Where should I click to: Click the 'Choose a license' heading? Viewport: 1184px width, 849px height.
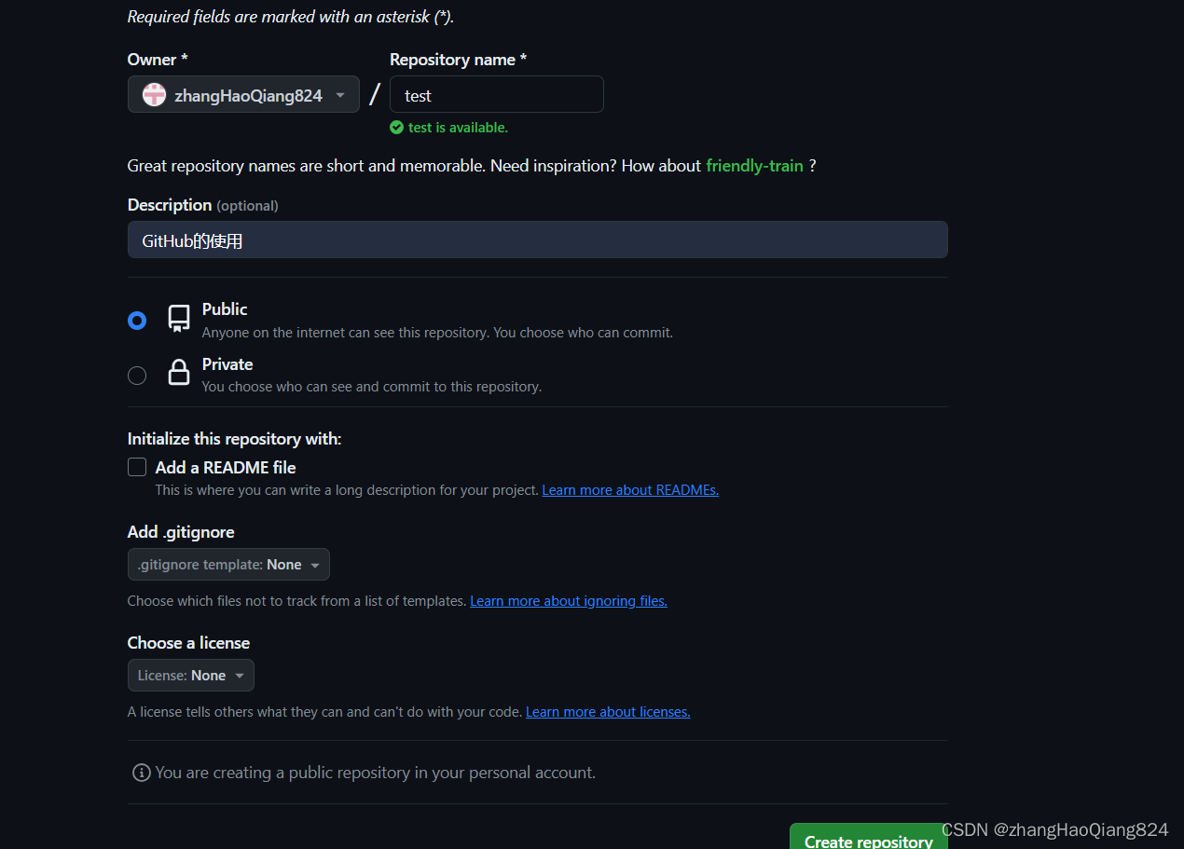click(188, 643)
